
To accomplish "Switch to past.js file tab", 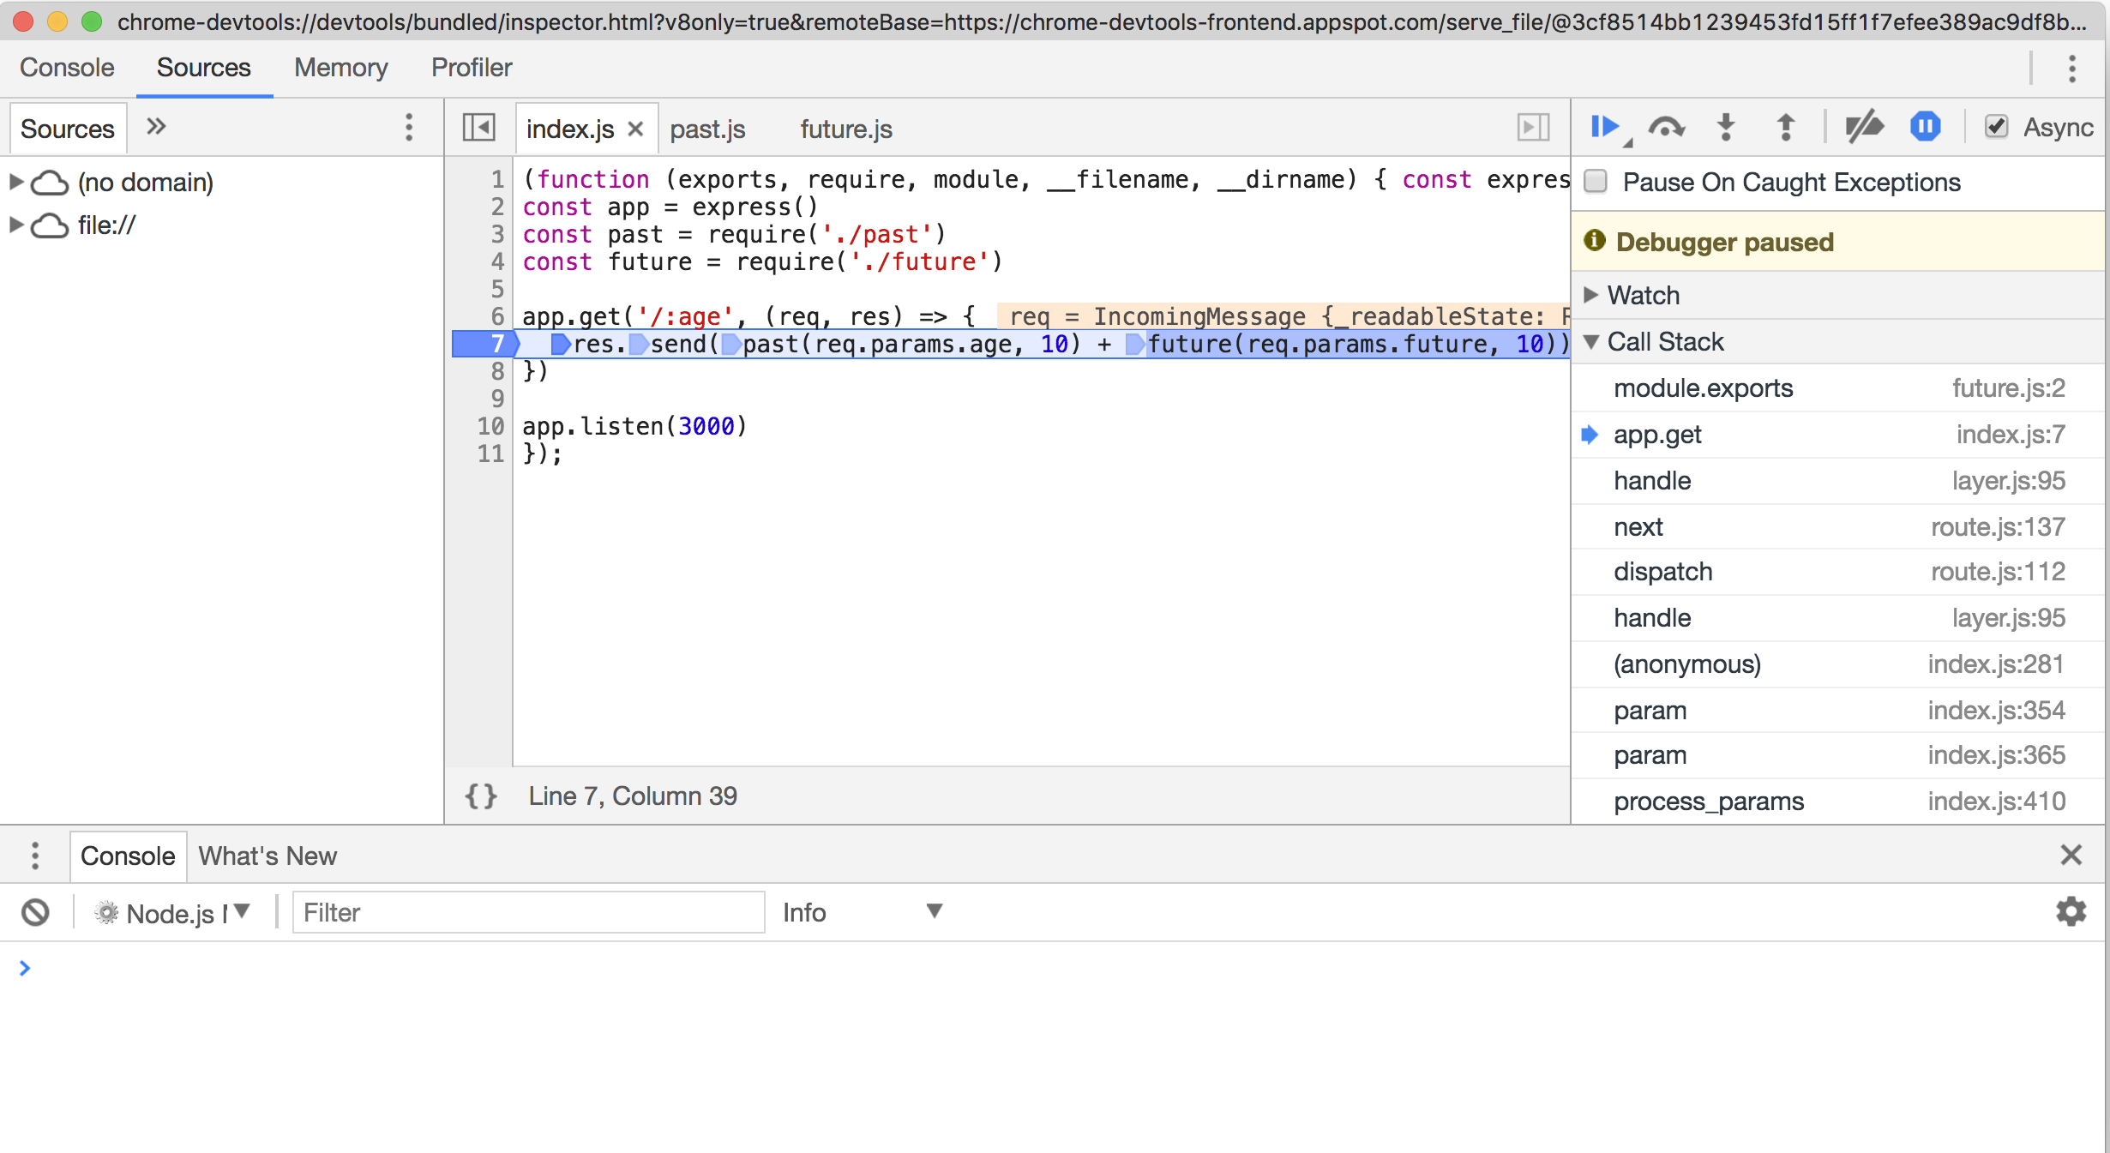I will pos(707,129).
